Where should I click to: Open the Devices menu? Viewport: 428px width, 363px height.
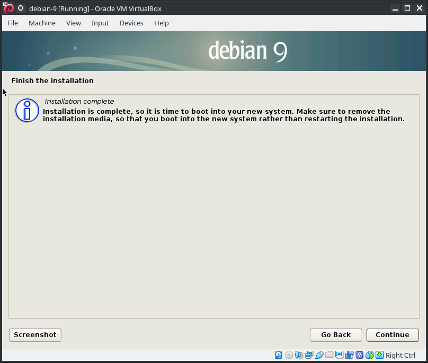point(131,23)
